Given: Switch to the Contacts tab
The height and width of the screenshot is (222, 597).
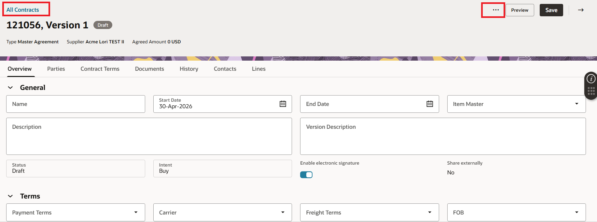Looking at the screenshot, I should [x=225, y=69].
